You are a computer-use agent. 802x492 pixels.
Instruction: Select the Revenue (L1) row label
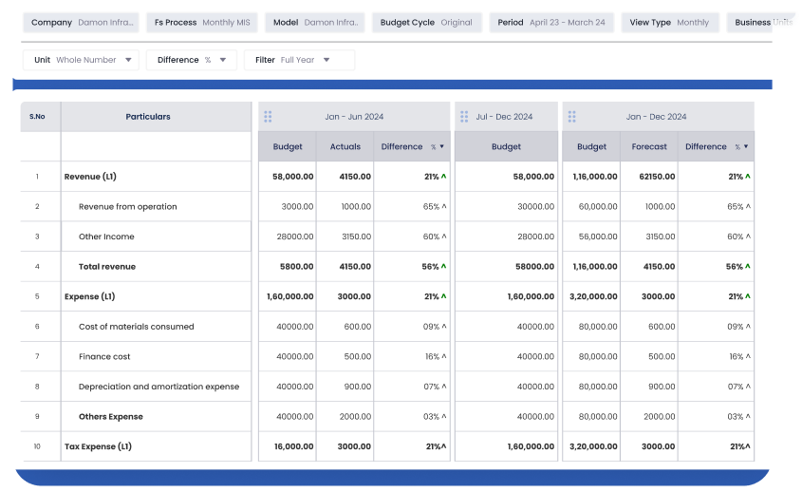click(x=90, y=177)
